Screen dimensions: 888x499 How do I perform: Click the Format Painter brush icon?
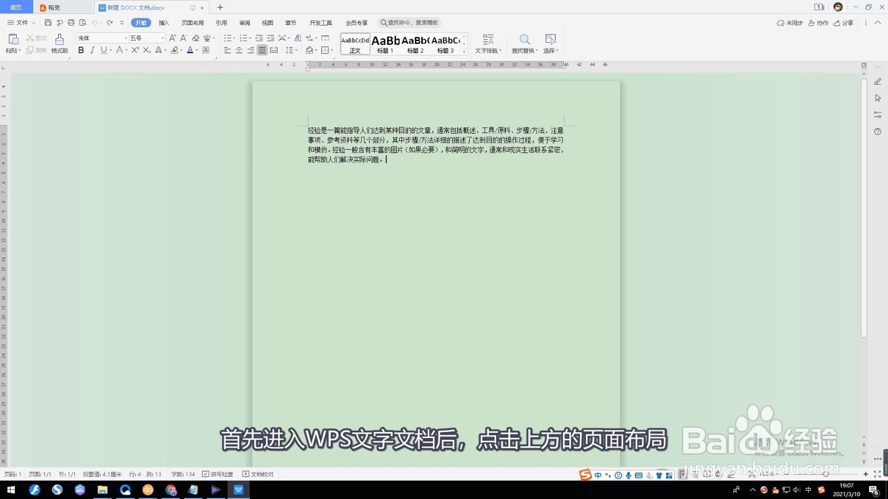59,39
